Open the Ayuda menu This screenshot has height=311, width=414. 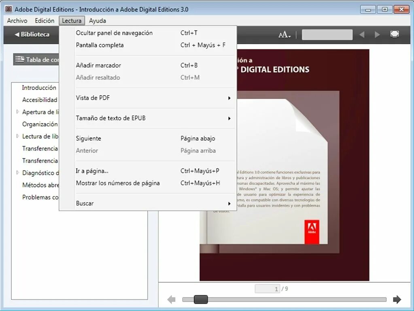[98, 21]
